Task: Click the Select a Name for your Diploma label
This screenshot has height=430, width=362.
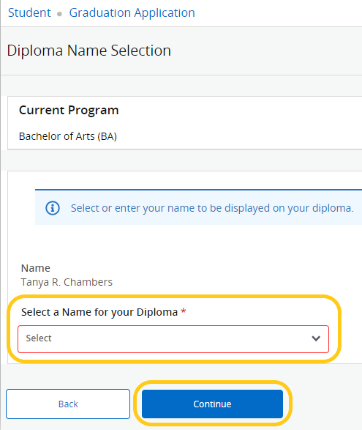Action: tap(99, 312)
